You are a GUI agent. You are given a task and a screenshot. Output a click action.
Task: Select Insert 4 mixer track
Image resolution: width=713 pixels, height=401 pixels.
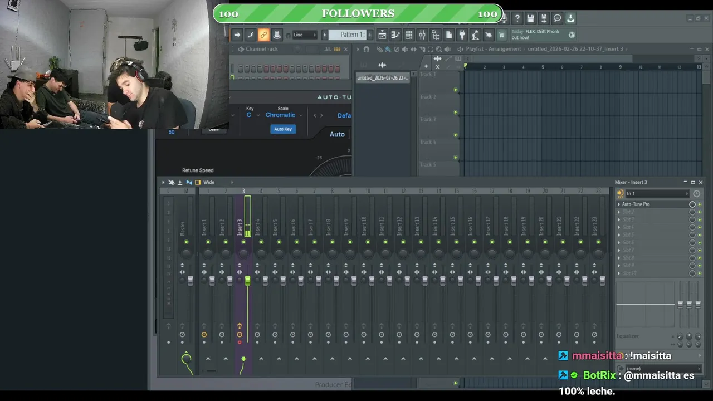257,227
